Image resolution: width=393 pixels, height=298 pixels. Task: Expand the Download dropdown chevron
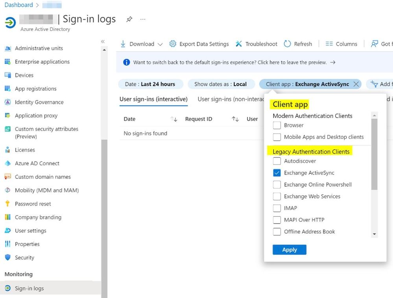160,44
